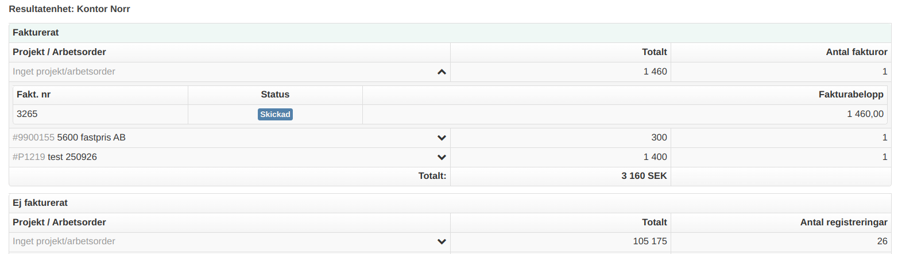
Task: Click the Antal registreringar column header
Action: point(844,222)
